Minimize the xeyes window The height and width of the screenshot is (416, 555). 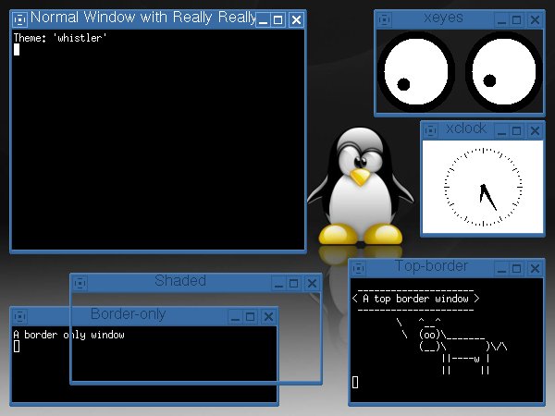pyautogui.click(x=501, y=19)
